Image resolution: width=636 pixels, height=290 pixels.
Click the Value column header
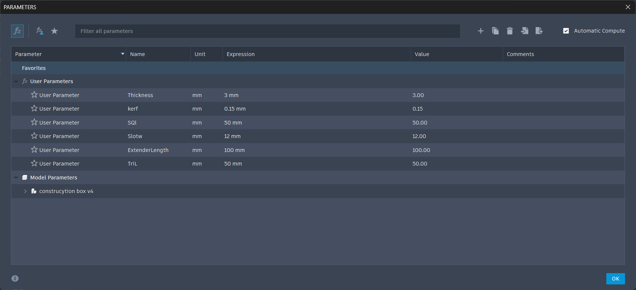[457, 54]
